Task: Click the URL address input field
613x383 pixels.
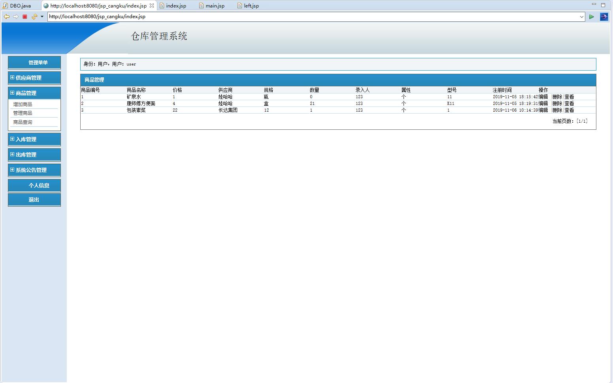Action: 313,17
